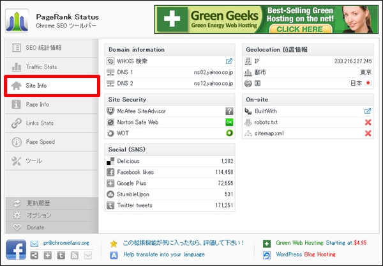The height and width of the screenshot is (266, 383).
Task: Open the large Facebook page icon
Action: (x=16, y=249)
